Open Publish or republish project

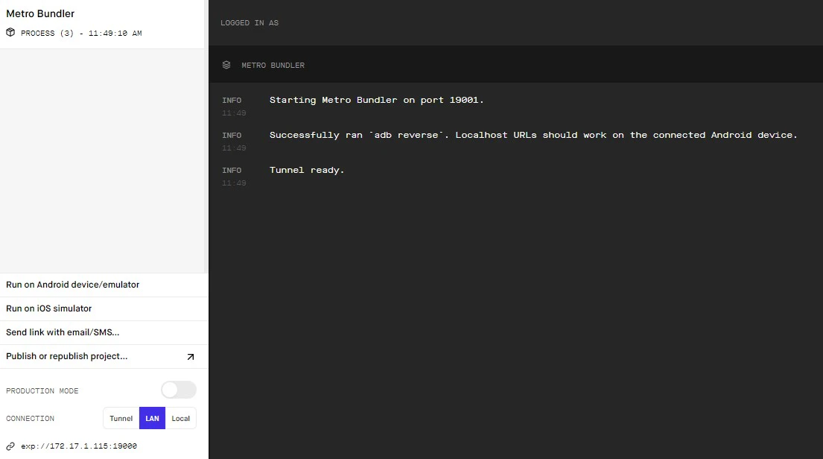point(104,357)
